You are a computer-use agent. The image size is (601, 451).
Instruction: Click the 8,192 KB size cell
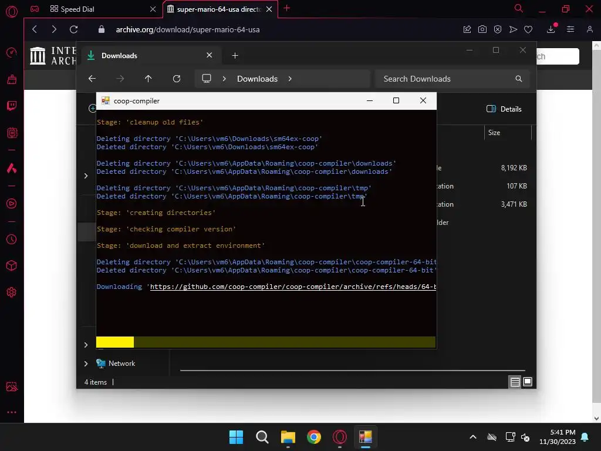click(x=514, y=168)
